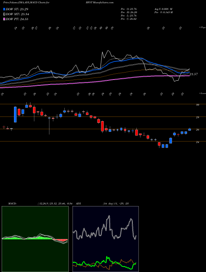Open the green MACD indicator chart panel

35,239
